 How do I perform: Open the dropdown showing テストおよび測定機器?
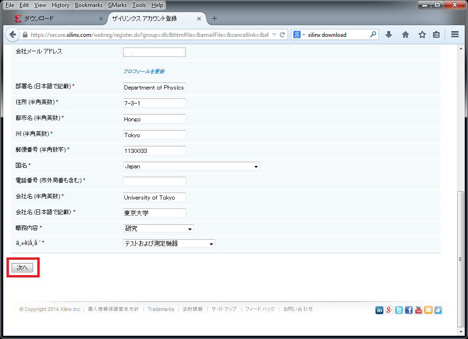[169, 243]
